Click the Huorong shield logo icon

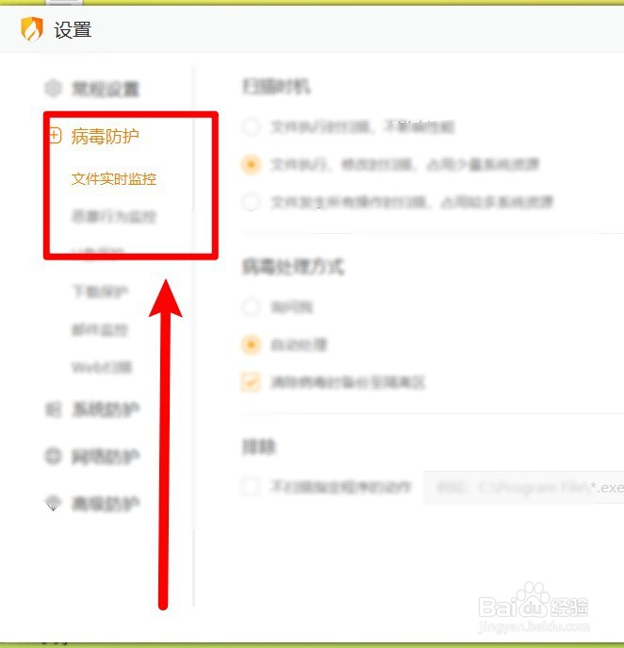[32, 29]
